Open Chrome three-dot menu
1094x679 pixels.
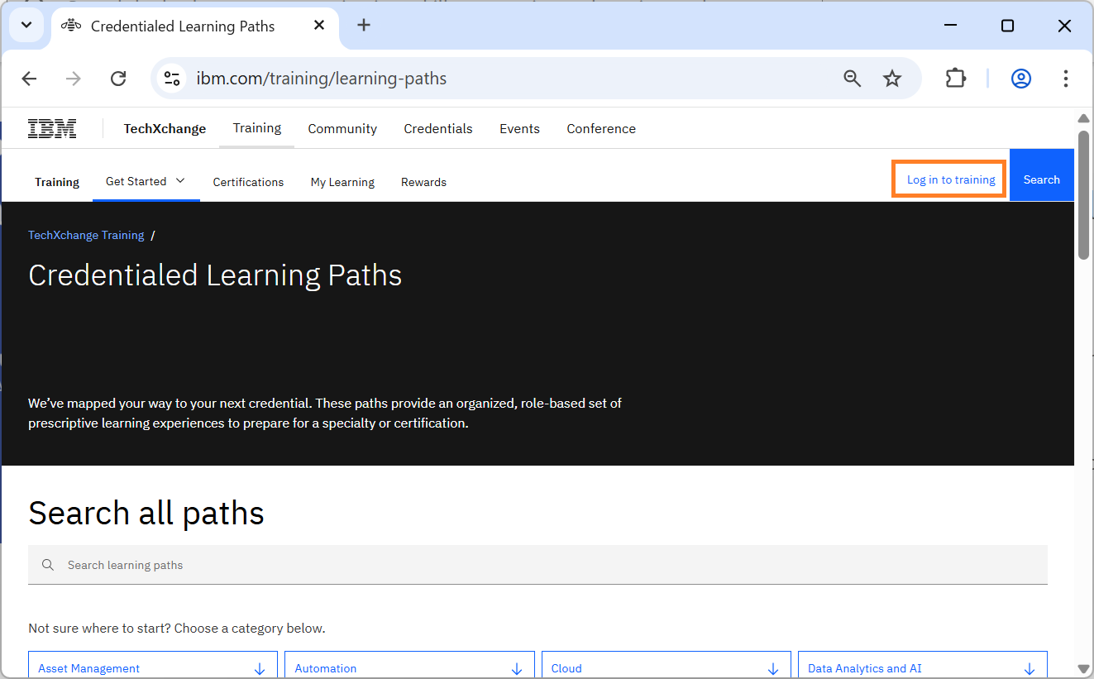(1066, 79)
